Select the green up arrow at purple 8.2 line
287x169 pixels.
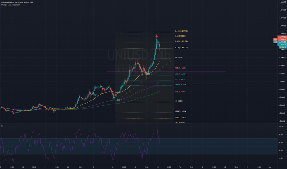[146, 73]
